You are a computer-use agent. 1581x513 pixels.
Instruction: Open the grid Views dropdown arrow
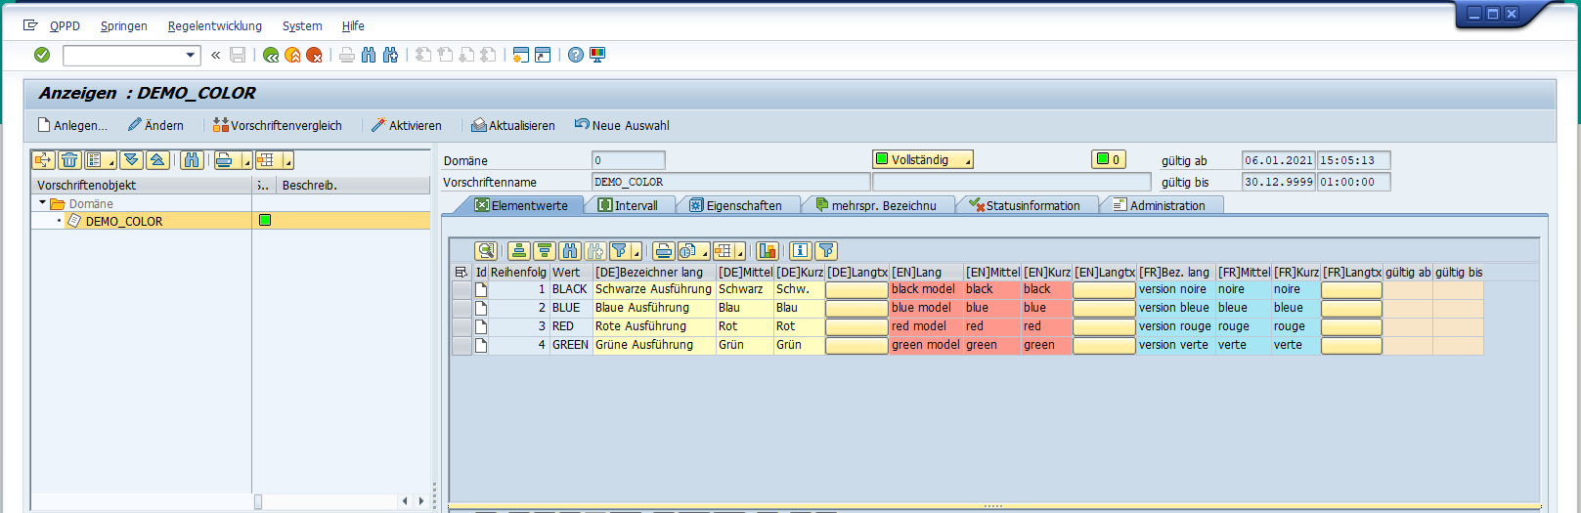704,251
